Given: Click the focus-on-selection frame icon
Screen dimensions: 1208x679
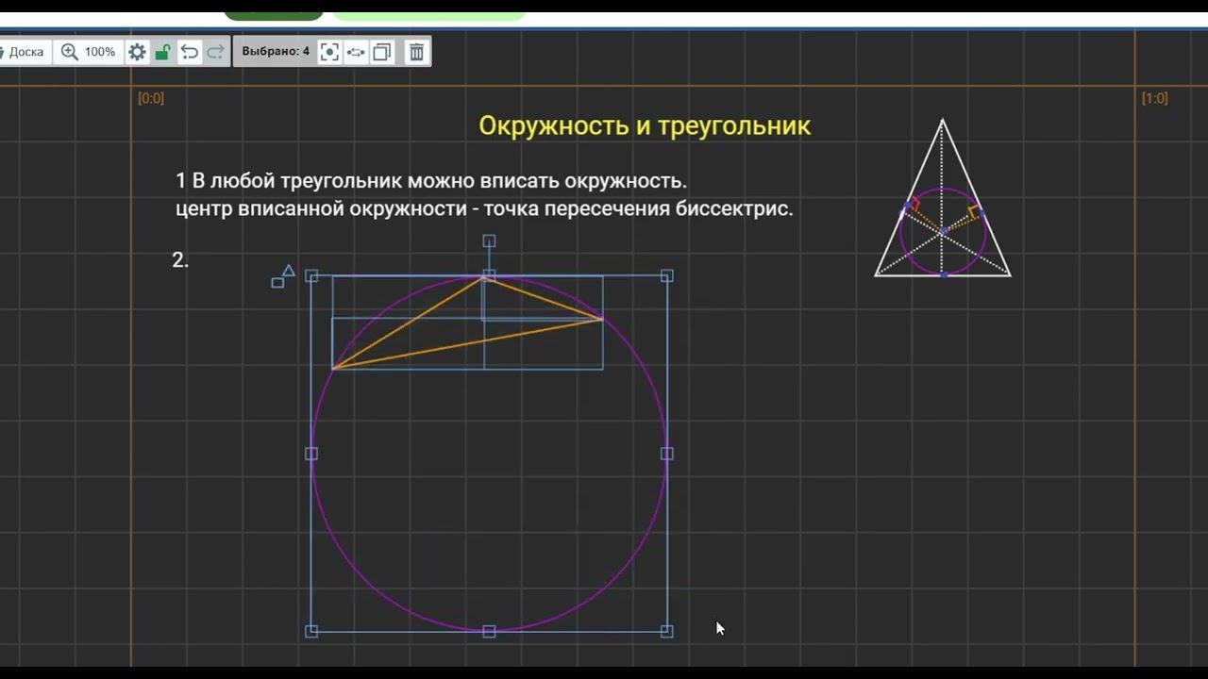Looking at the screenshot, I should (x=329, y=52).
